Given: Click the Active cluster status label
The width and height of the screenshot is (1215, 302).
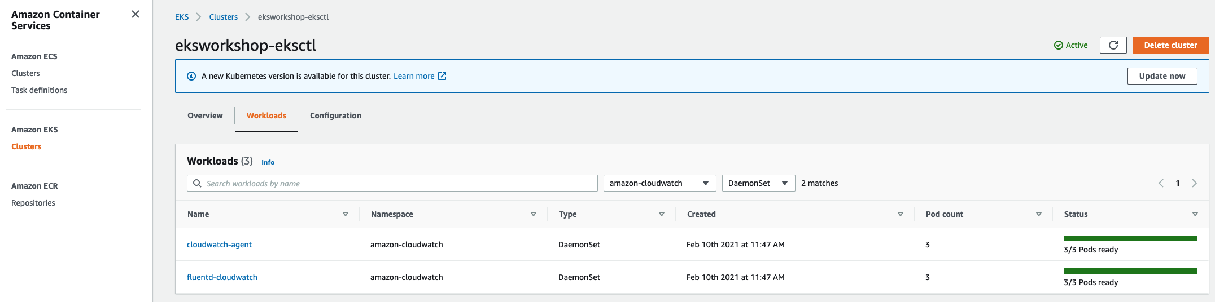Looking at the screenshot, I should click(1077, 45).
